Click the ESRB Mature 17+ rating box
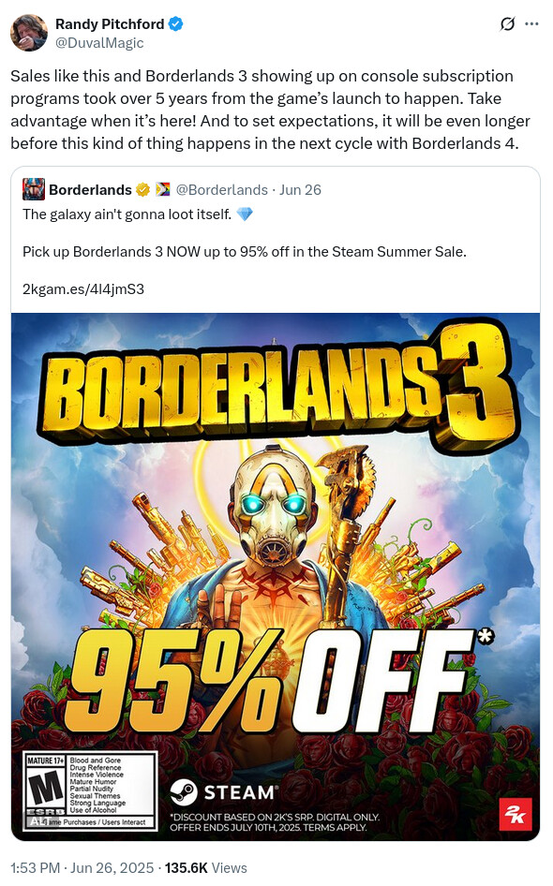The height and width of the screenshot is (886, 553). point(90,791)
